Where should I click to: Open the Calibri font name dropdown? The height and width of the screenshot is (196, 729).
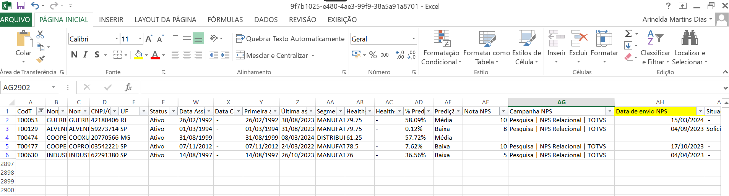[x=117, y=39]
